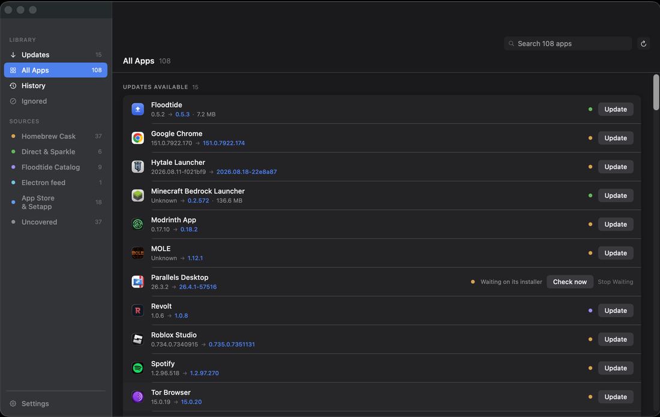Click the Revolt app icon
Screen dimensions: 660x417
point(137,310)
